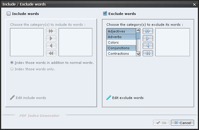Click the available include categories list box
Image resolution: width=199 pixels, height=130 pixels.
(27, 42)
